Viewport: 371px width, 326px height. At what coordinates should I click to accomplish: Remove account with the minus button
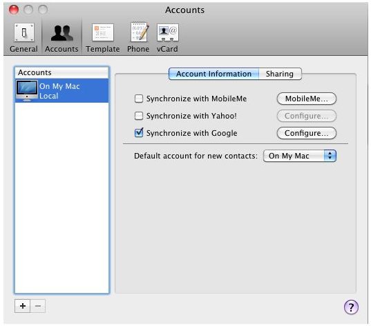click(x=38, y=306)
